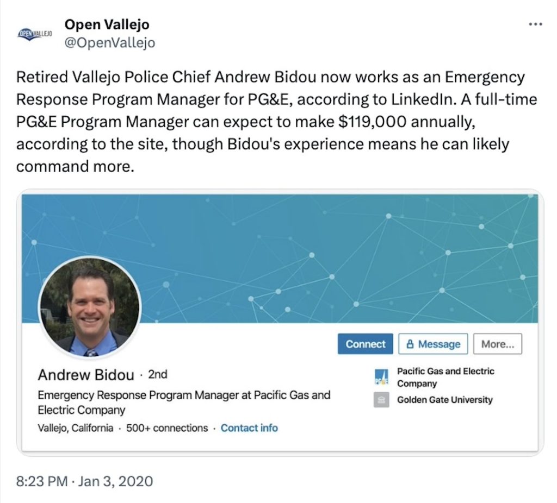Open the More... dropdown on the profile
Image resolution: width=557 pixels, height=503 pixels.
(x=497, y=343)
